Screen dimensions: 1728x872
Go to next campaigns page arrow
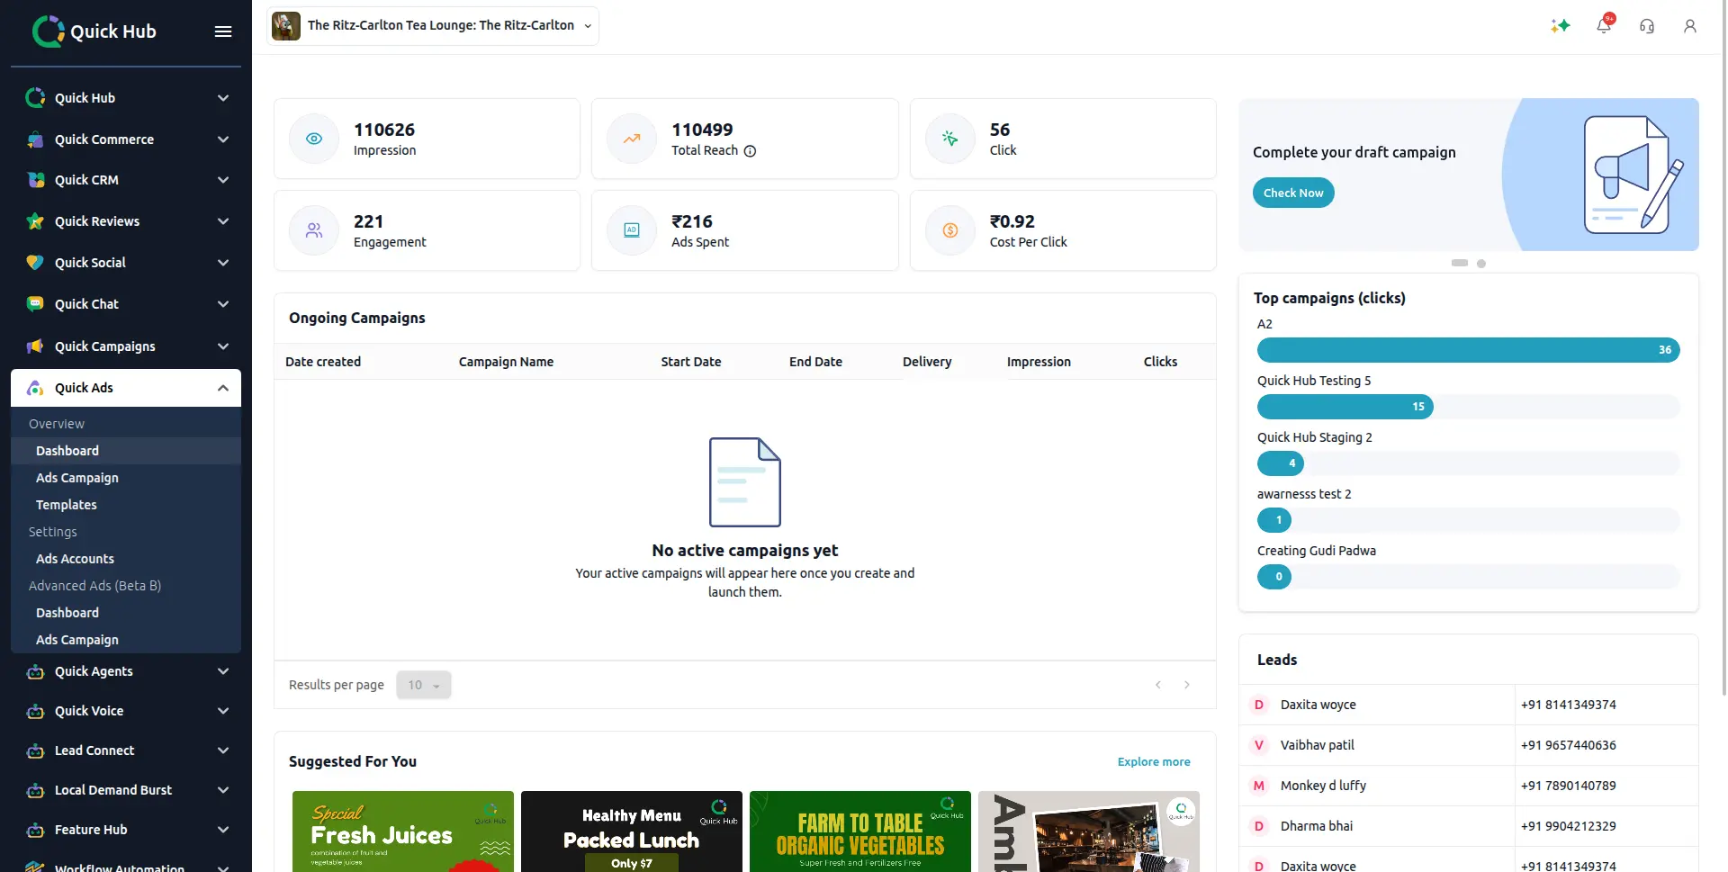click(x=1187, y=685)
